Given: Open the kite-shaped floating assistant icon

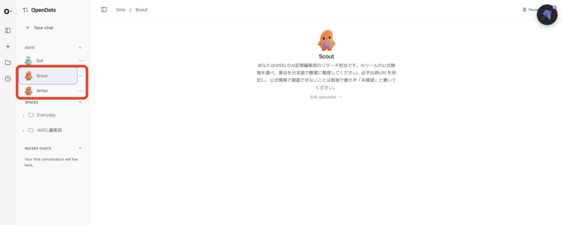Looking at the screenshot, I should (x=547, y=15).
